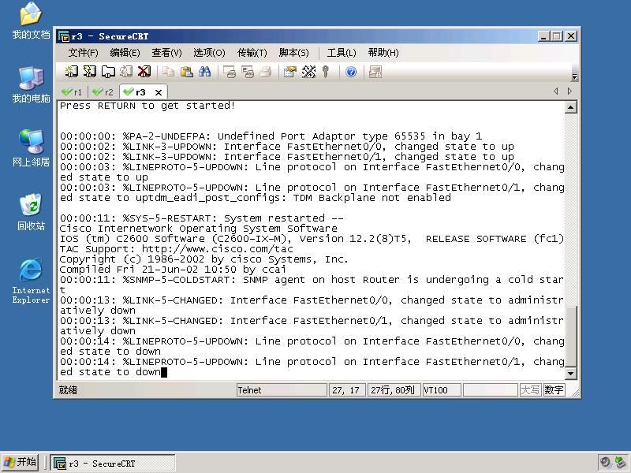Open the 查看(V) menu
Screen dimensions: 631x473
click(166, 53)
